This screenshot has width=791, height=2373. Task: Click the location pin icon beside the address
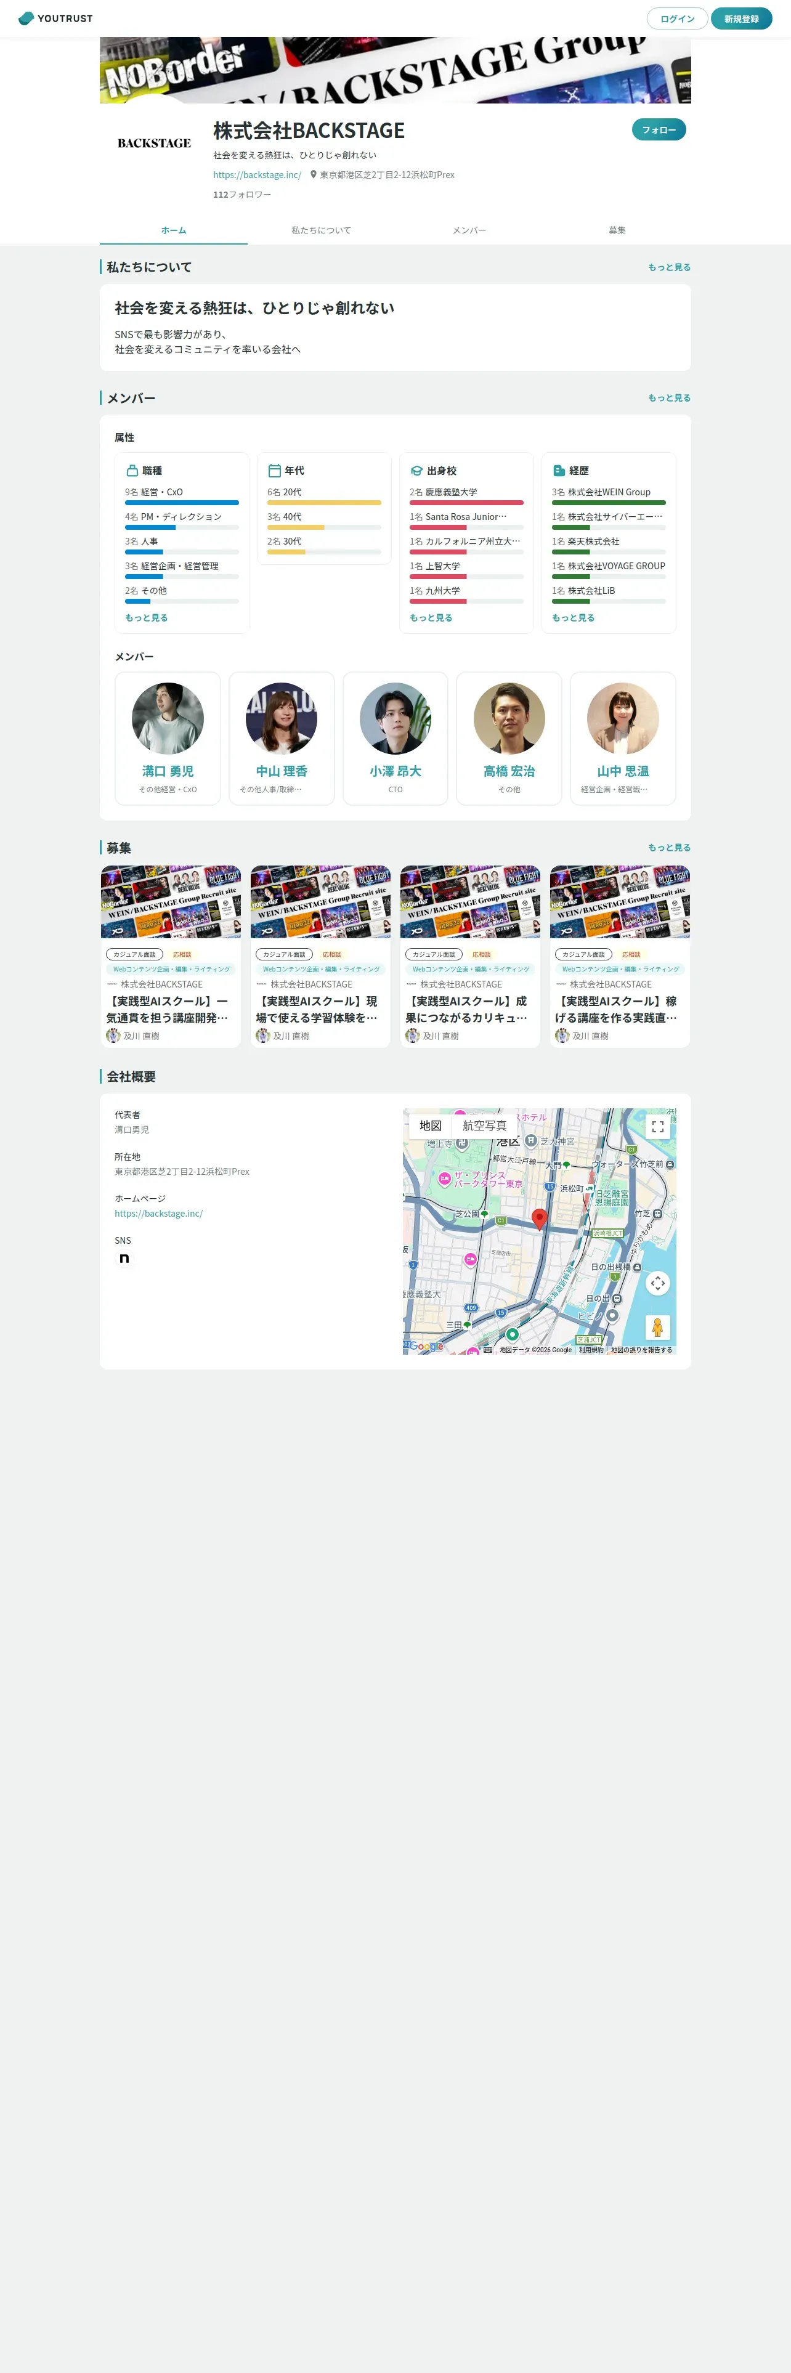[x=313, y=175]
